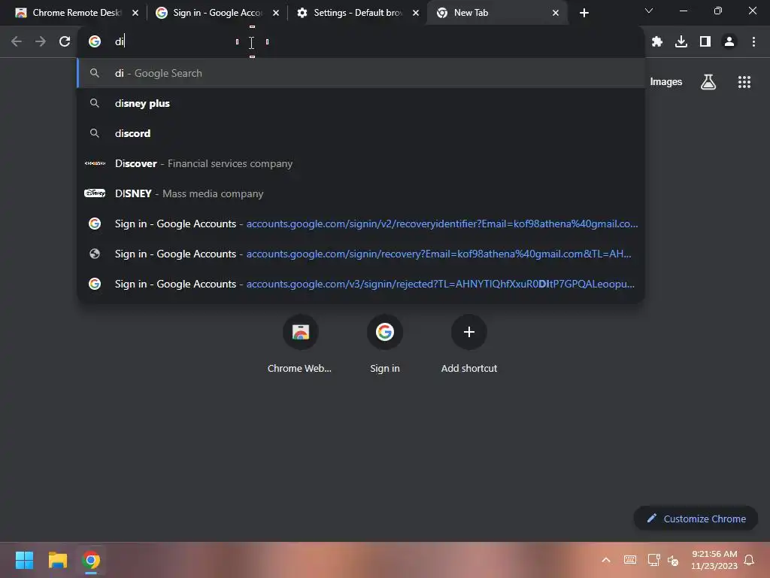Select the New Tab tab
770x578 pixels.
pos(497,13)
